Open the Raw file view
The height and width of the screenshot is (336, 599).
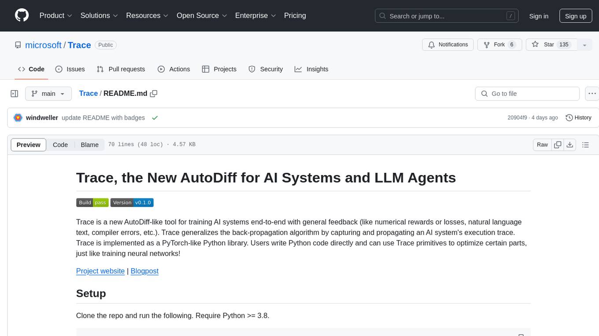coord(542,145)
